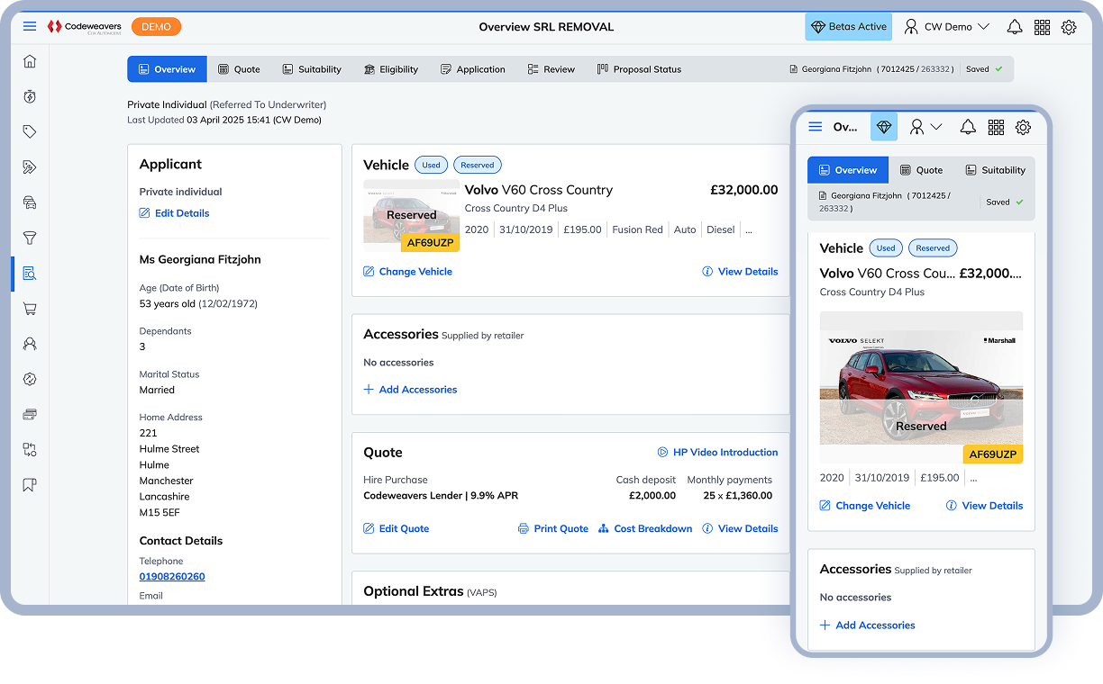Open the Eligibility tab
Screen dimensions: 1103x684
pyautogui.click(x=391, y=69)
